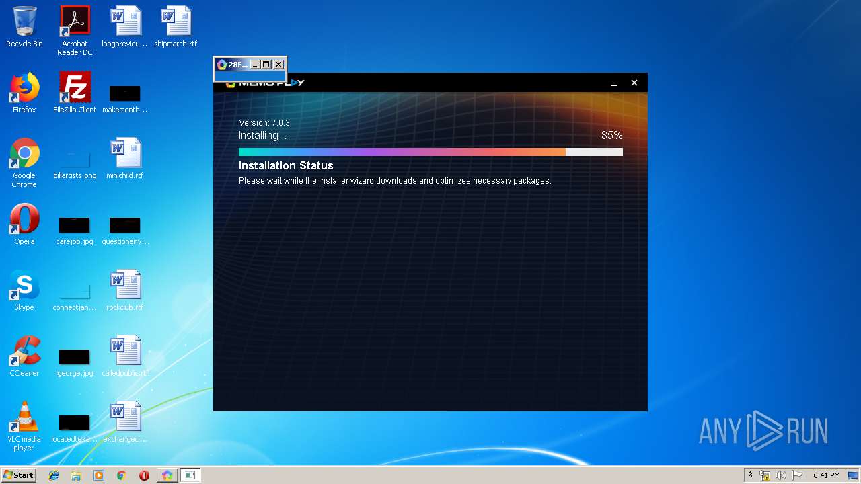
Task: Click the 85% progress value
Action: coord(611,135)
